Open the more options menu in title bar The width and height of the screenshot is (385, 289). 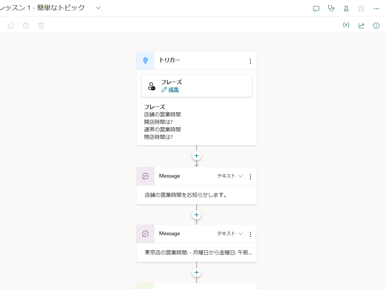(x=376, y=8)
